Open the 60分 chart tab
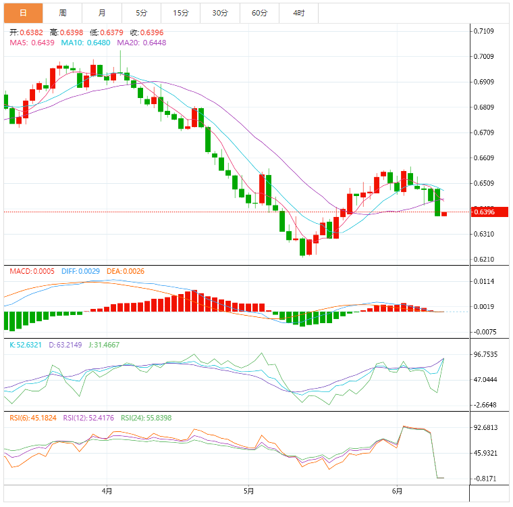Viewport: 513px width, 507px height. (259, 13)
